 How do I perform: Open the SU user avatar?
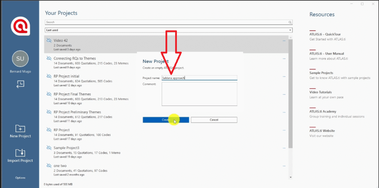click(20, 59)
